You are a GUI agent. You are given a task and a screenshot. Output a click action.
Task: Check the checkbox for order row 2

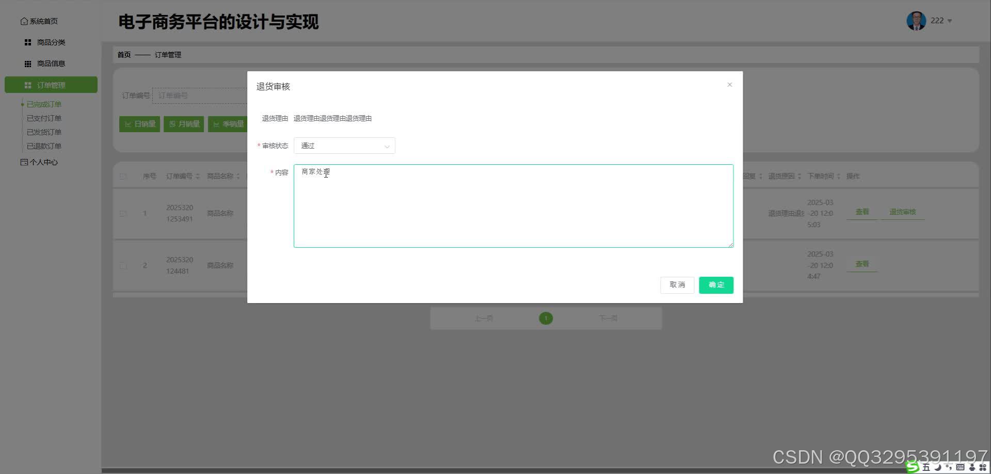coord(123,265)
